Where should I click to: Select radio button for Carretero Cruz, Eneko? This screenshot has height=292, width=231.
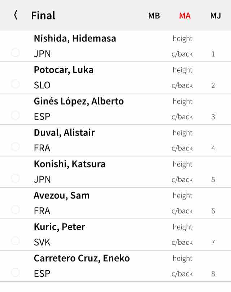(x=16, y=273)
